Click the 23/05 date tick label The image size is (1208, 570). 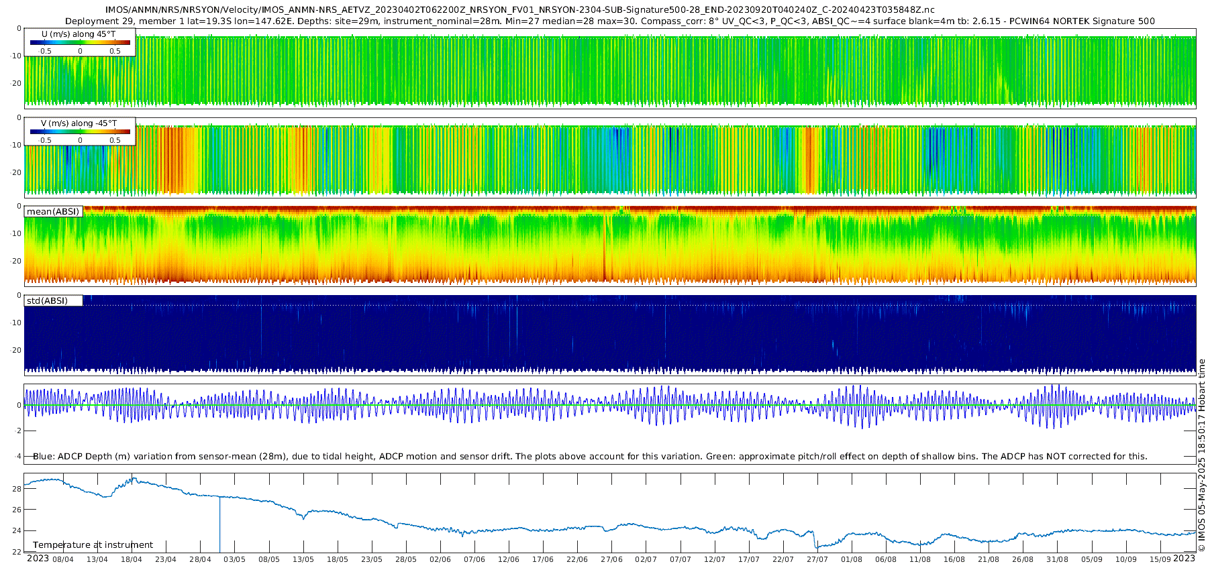(372, 559)
